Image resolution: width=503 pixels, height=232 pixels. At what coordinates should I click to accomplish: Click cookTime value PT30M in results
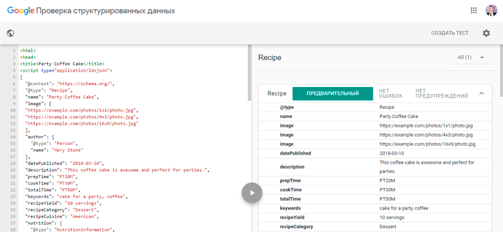pyautogui.click(x=387, y=190)
